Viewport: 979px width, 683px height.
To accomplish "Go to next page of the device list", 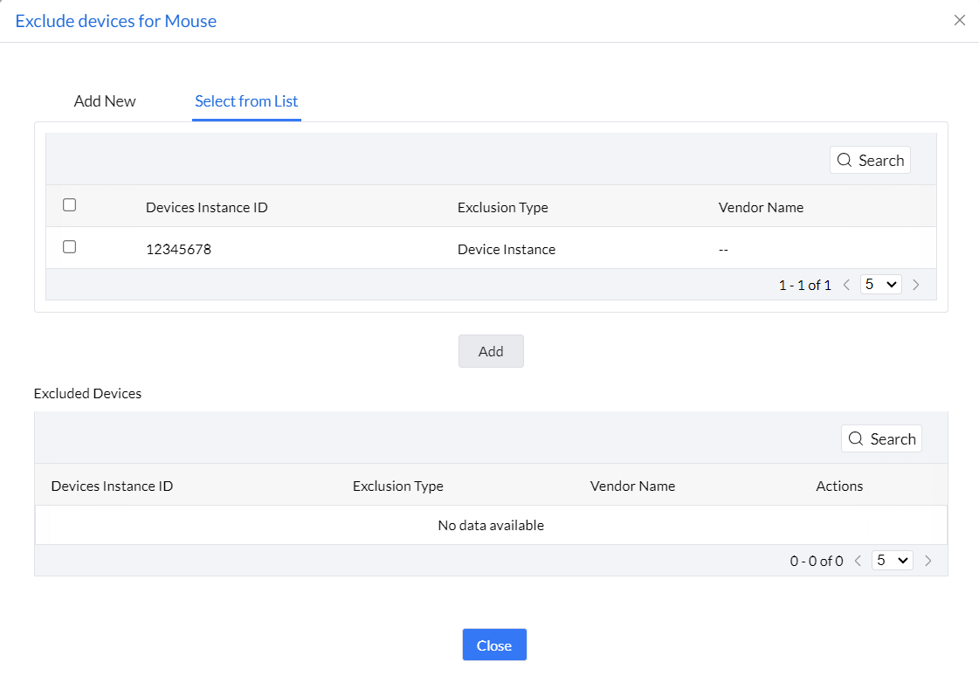I will coord(916,285).
